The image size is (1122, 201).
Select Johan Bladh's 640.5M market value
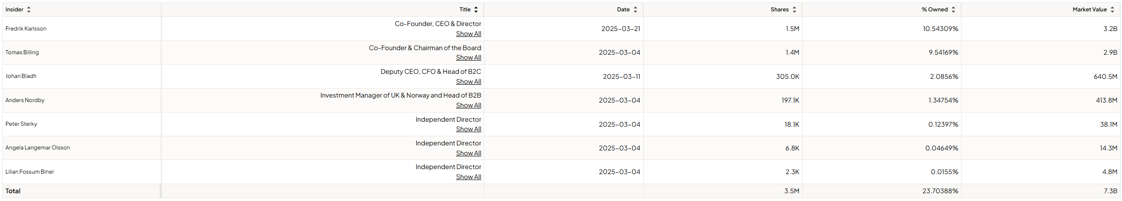pos(1105,77)
